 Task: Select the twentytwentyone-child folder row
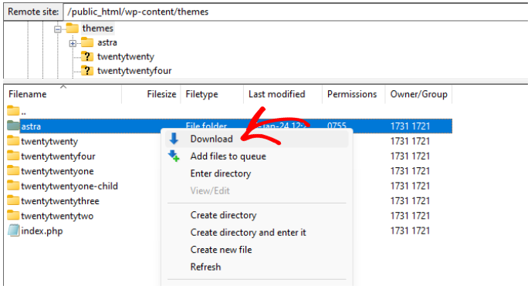pyautogui.click(x=69, y=186)
